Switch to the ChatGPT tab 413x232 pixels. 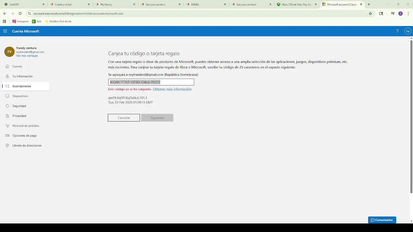point(24,5)
